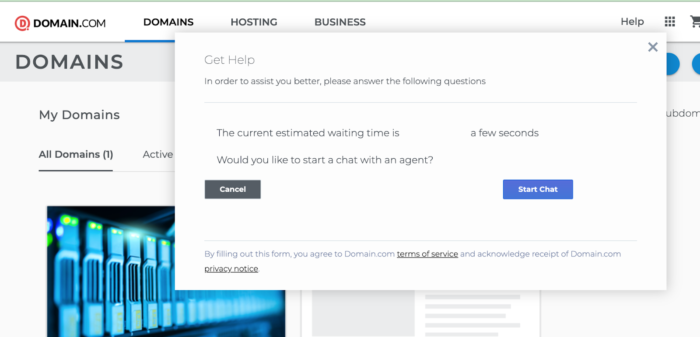Open the apps grid icon

coord(670,21)
